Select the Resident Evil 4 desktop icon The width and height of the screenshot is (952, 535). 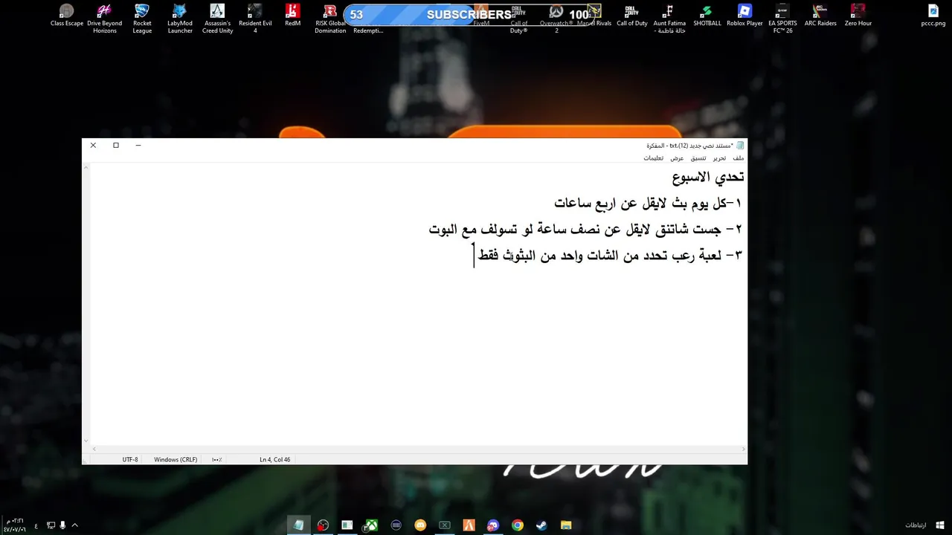point(255,19)
